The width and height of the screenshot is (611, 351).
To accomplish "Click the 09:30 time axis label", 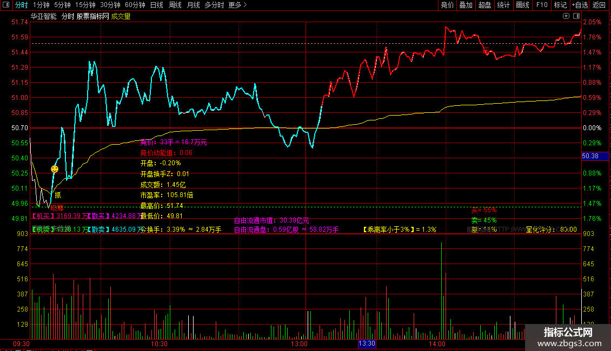I will pos(22,344).
